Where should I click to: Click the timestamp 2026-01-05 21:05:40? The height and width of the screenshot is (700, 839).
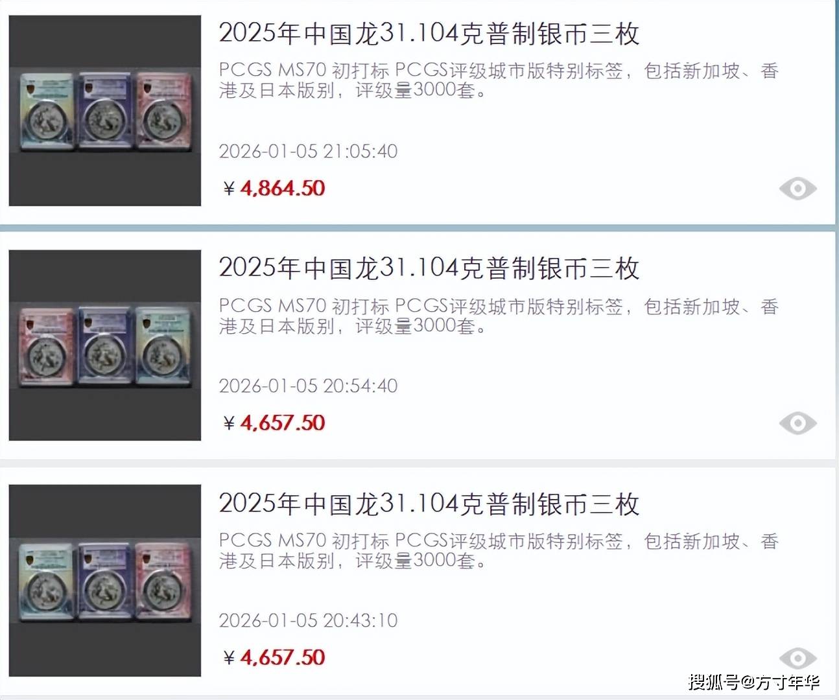tap(308, 151)
